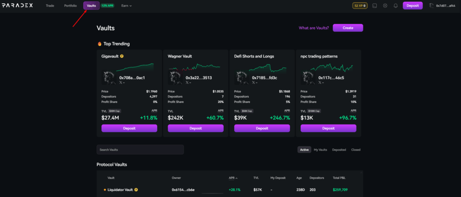Click the Gigavault performance chart

[x=135, y=67]
